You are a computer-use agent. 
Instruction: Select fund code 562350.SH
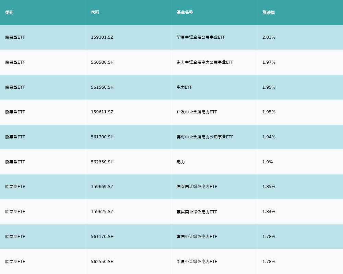tap(102, 162)
